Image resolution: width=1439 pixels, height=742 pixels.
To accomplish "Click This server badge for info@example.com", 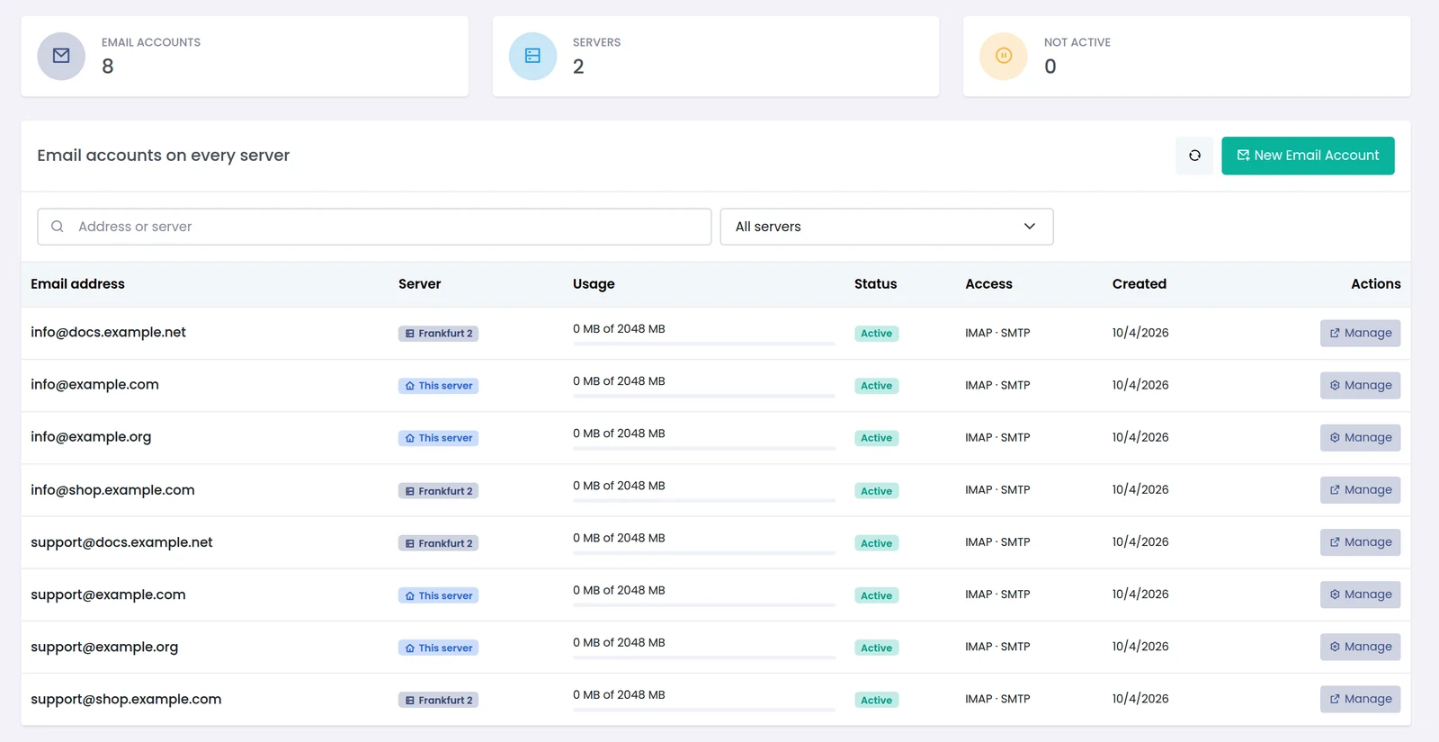I will [438, 386].
